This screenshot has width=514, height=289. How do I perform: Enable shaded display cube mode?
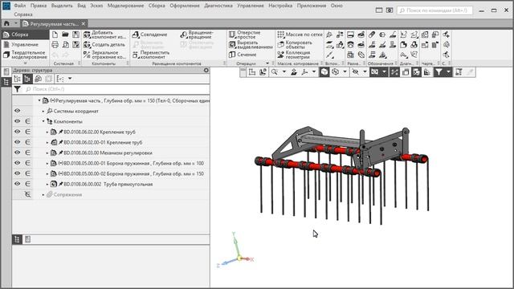point(324,72)
